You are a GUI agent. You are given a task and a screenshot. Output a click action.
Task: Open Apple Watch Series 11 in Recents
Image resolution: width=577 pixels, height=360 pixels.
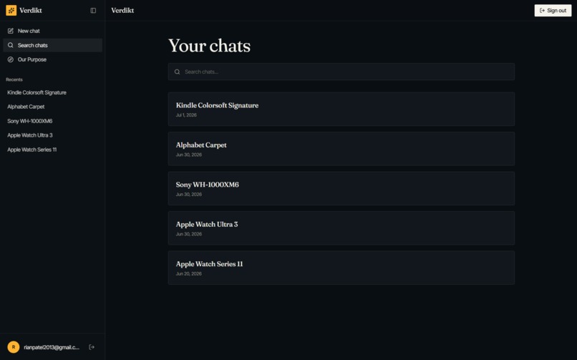coord(53,150)
